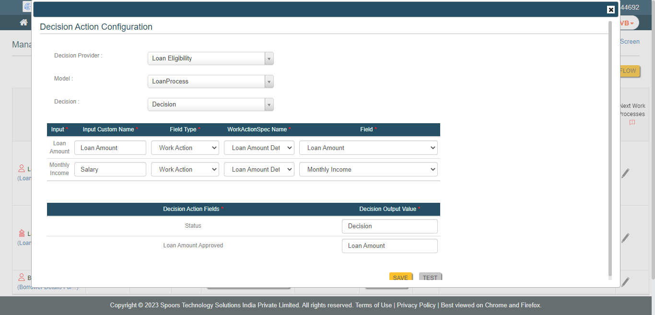Open WorkActionSpec Name dropdown for Monthly Income row
The height and width of the screenshot is (315, 655).
point(259,170)
